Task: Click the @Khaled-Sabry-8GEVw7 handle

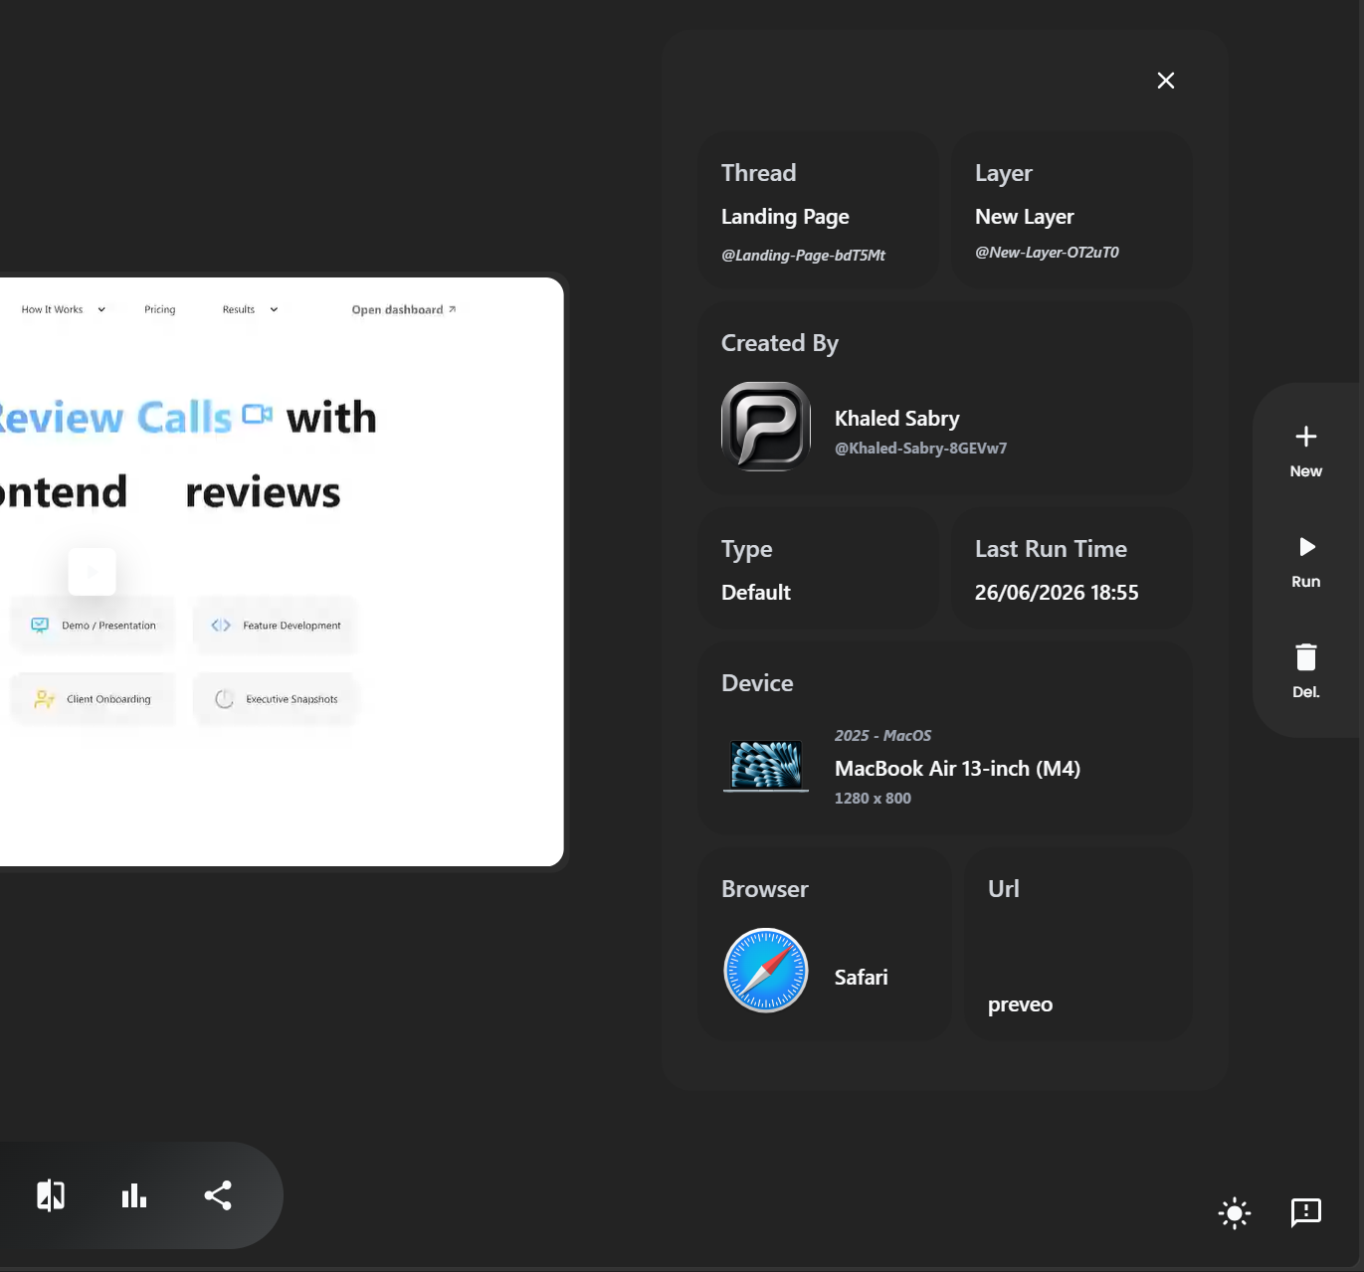Action: [x=920, y=449]
